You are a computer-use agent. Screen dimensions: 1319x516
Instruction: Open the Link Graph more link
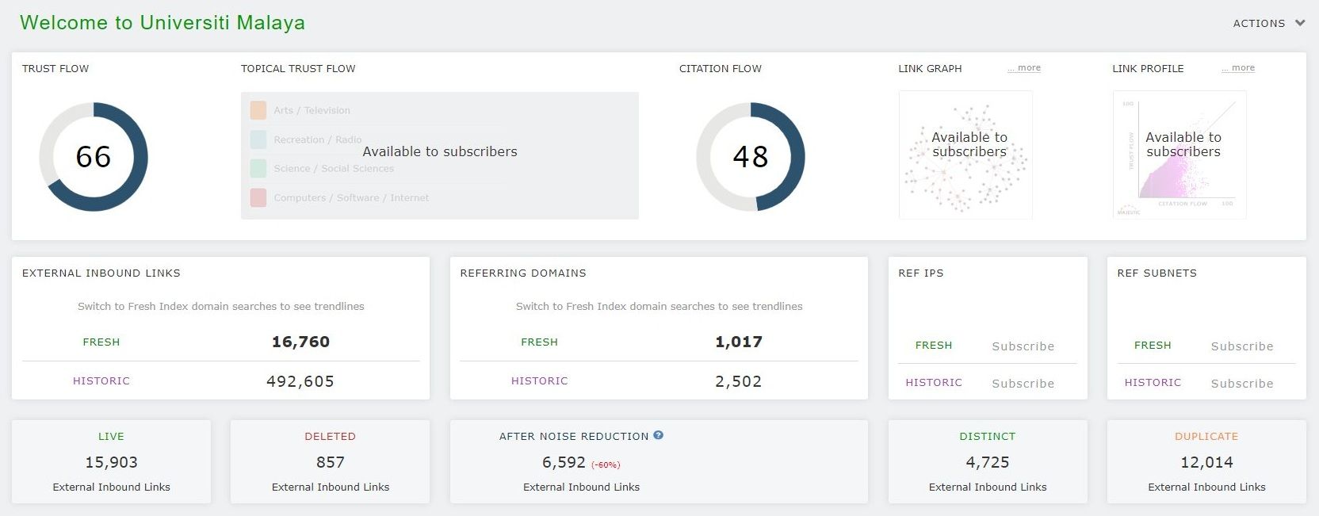[x=1024, y=68]
